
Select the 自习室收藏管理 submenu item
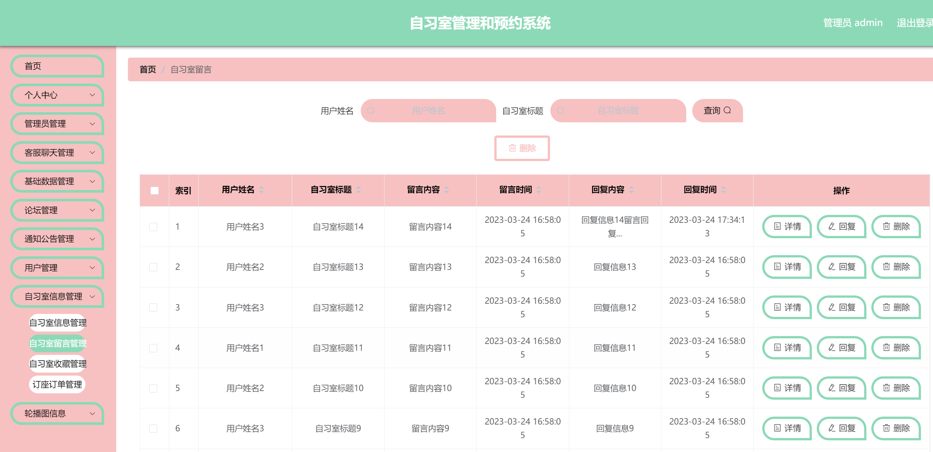(x=58, y=364)
